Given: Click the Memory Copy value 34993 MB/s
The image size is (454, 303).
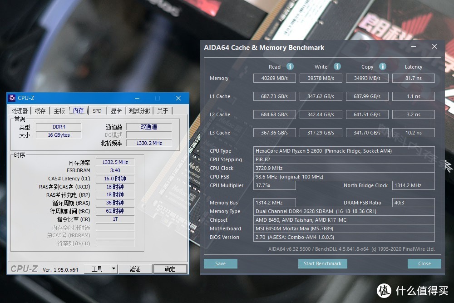Looking at the screenshot, I should coord(367,78).
